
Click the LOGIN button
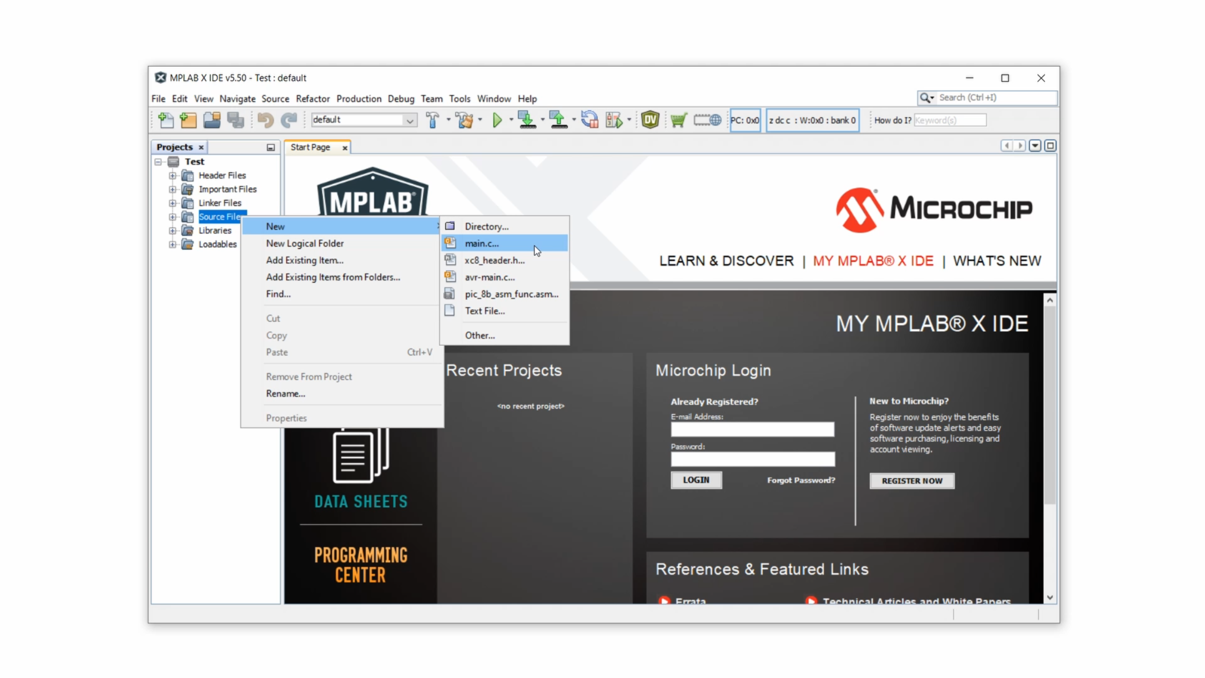coord(696,480)
